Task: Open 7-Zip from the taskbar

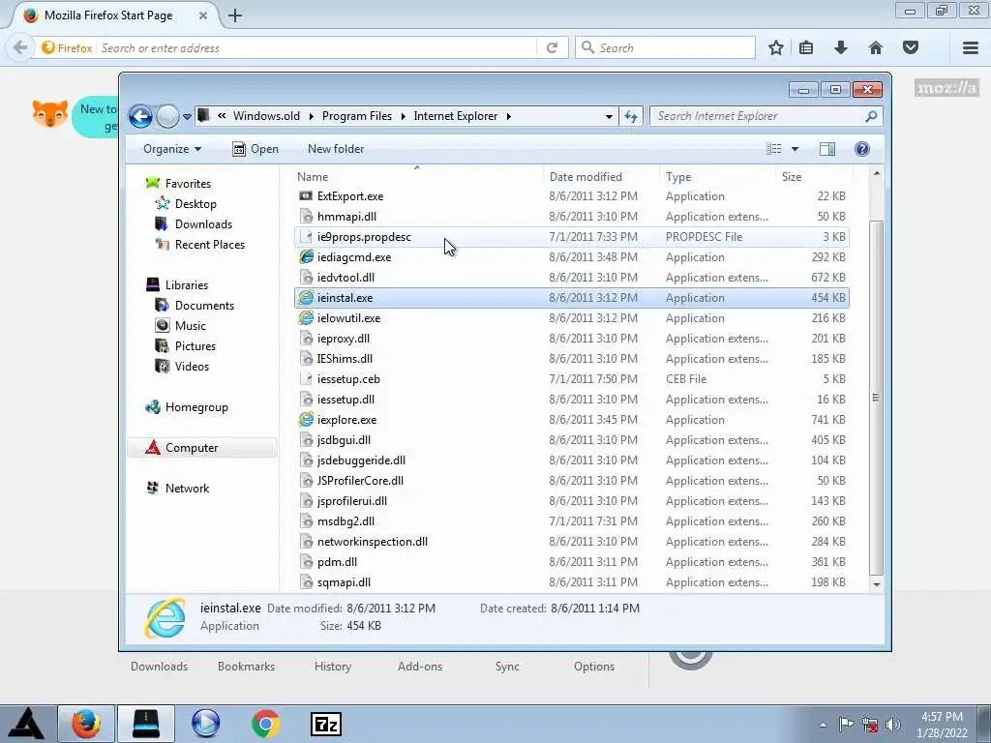Action: [x=326, y=725]
